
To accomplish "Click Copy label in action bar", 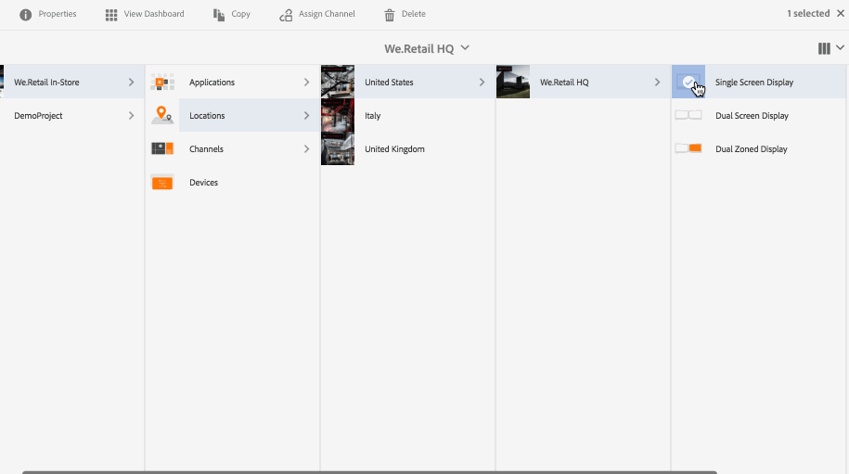I will pos(241,14).
